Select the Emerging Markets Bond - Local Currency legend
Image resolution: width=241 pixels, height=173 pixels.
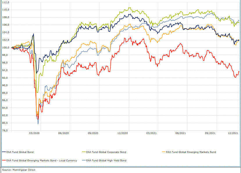tap(42, 160)
